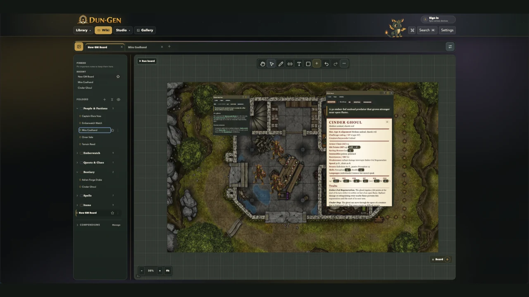The height and width of the screenshot is (297, 529).
Task: Select the Hand pan tool
Action: [262, 64]
